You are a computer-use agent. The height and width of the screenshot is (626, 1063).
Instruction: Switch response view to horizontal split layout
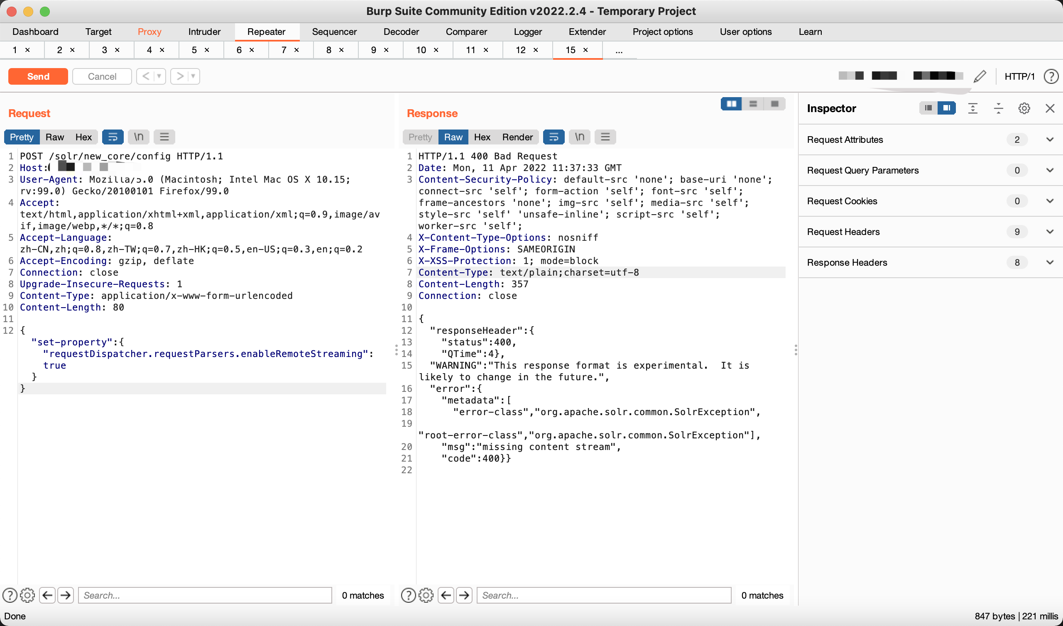click(x=753, y=104)
